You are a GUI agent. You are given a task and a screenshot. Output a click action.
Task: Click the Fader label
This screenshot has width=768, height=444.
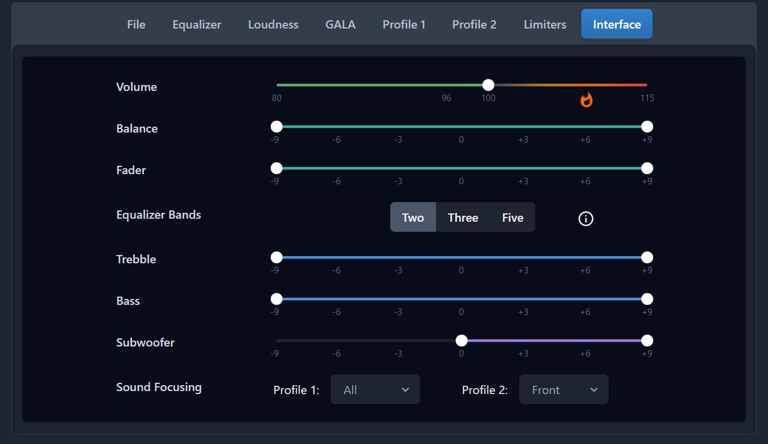click(131, 170)
